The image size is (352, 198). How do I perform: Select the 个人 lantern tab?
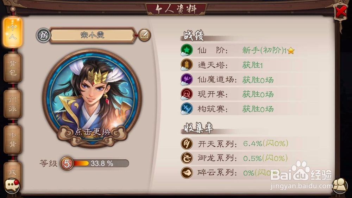tap(13, 33)
